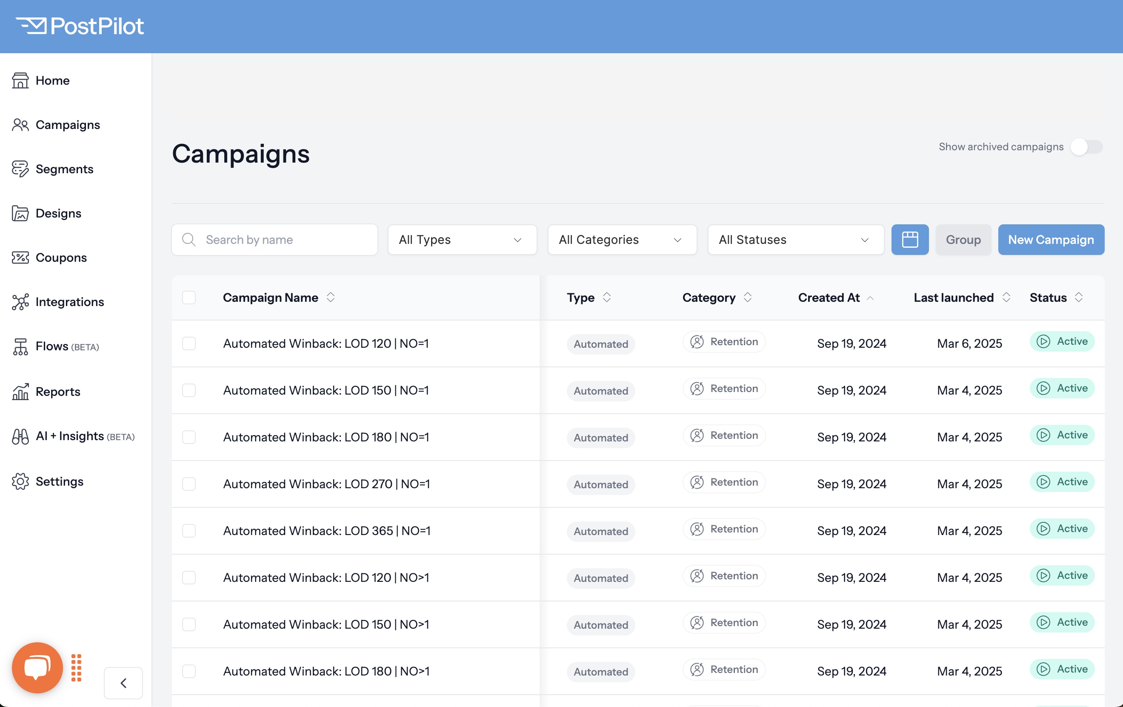Open the orange chat support bubble
This screenshot has width=1123, height=707.
[37, 667]
